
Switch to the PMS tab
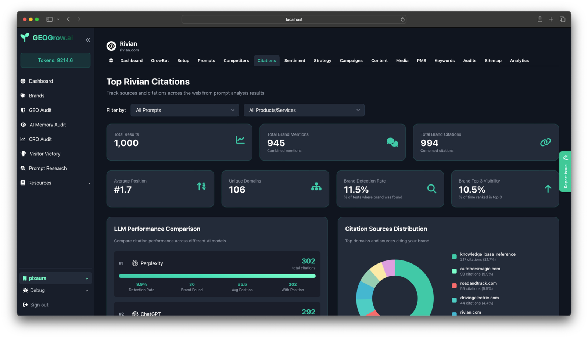point(422,61)
